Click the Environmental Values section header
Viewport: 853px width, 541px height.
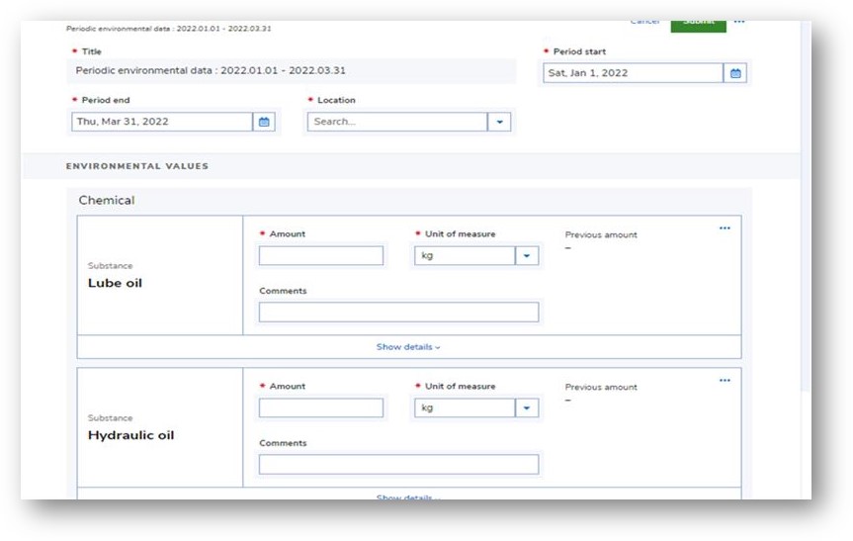pos(137,166)
